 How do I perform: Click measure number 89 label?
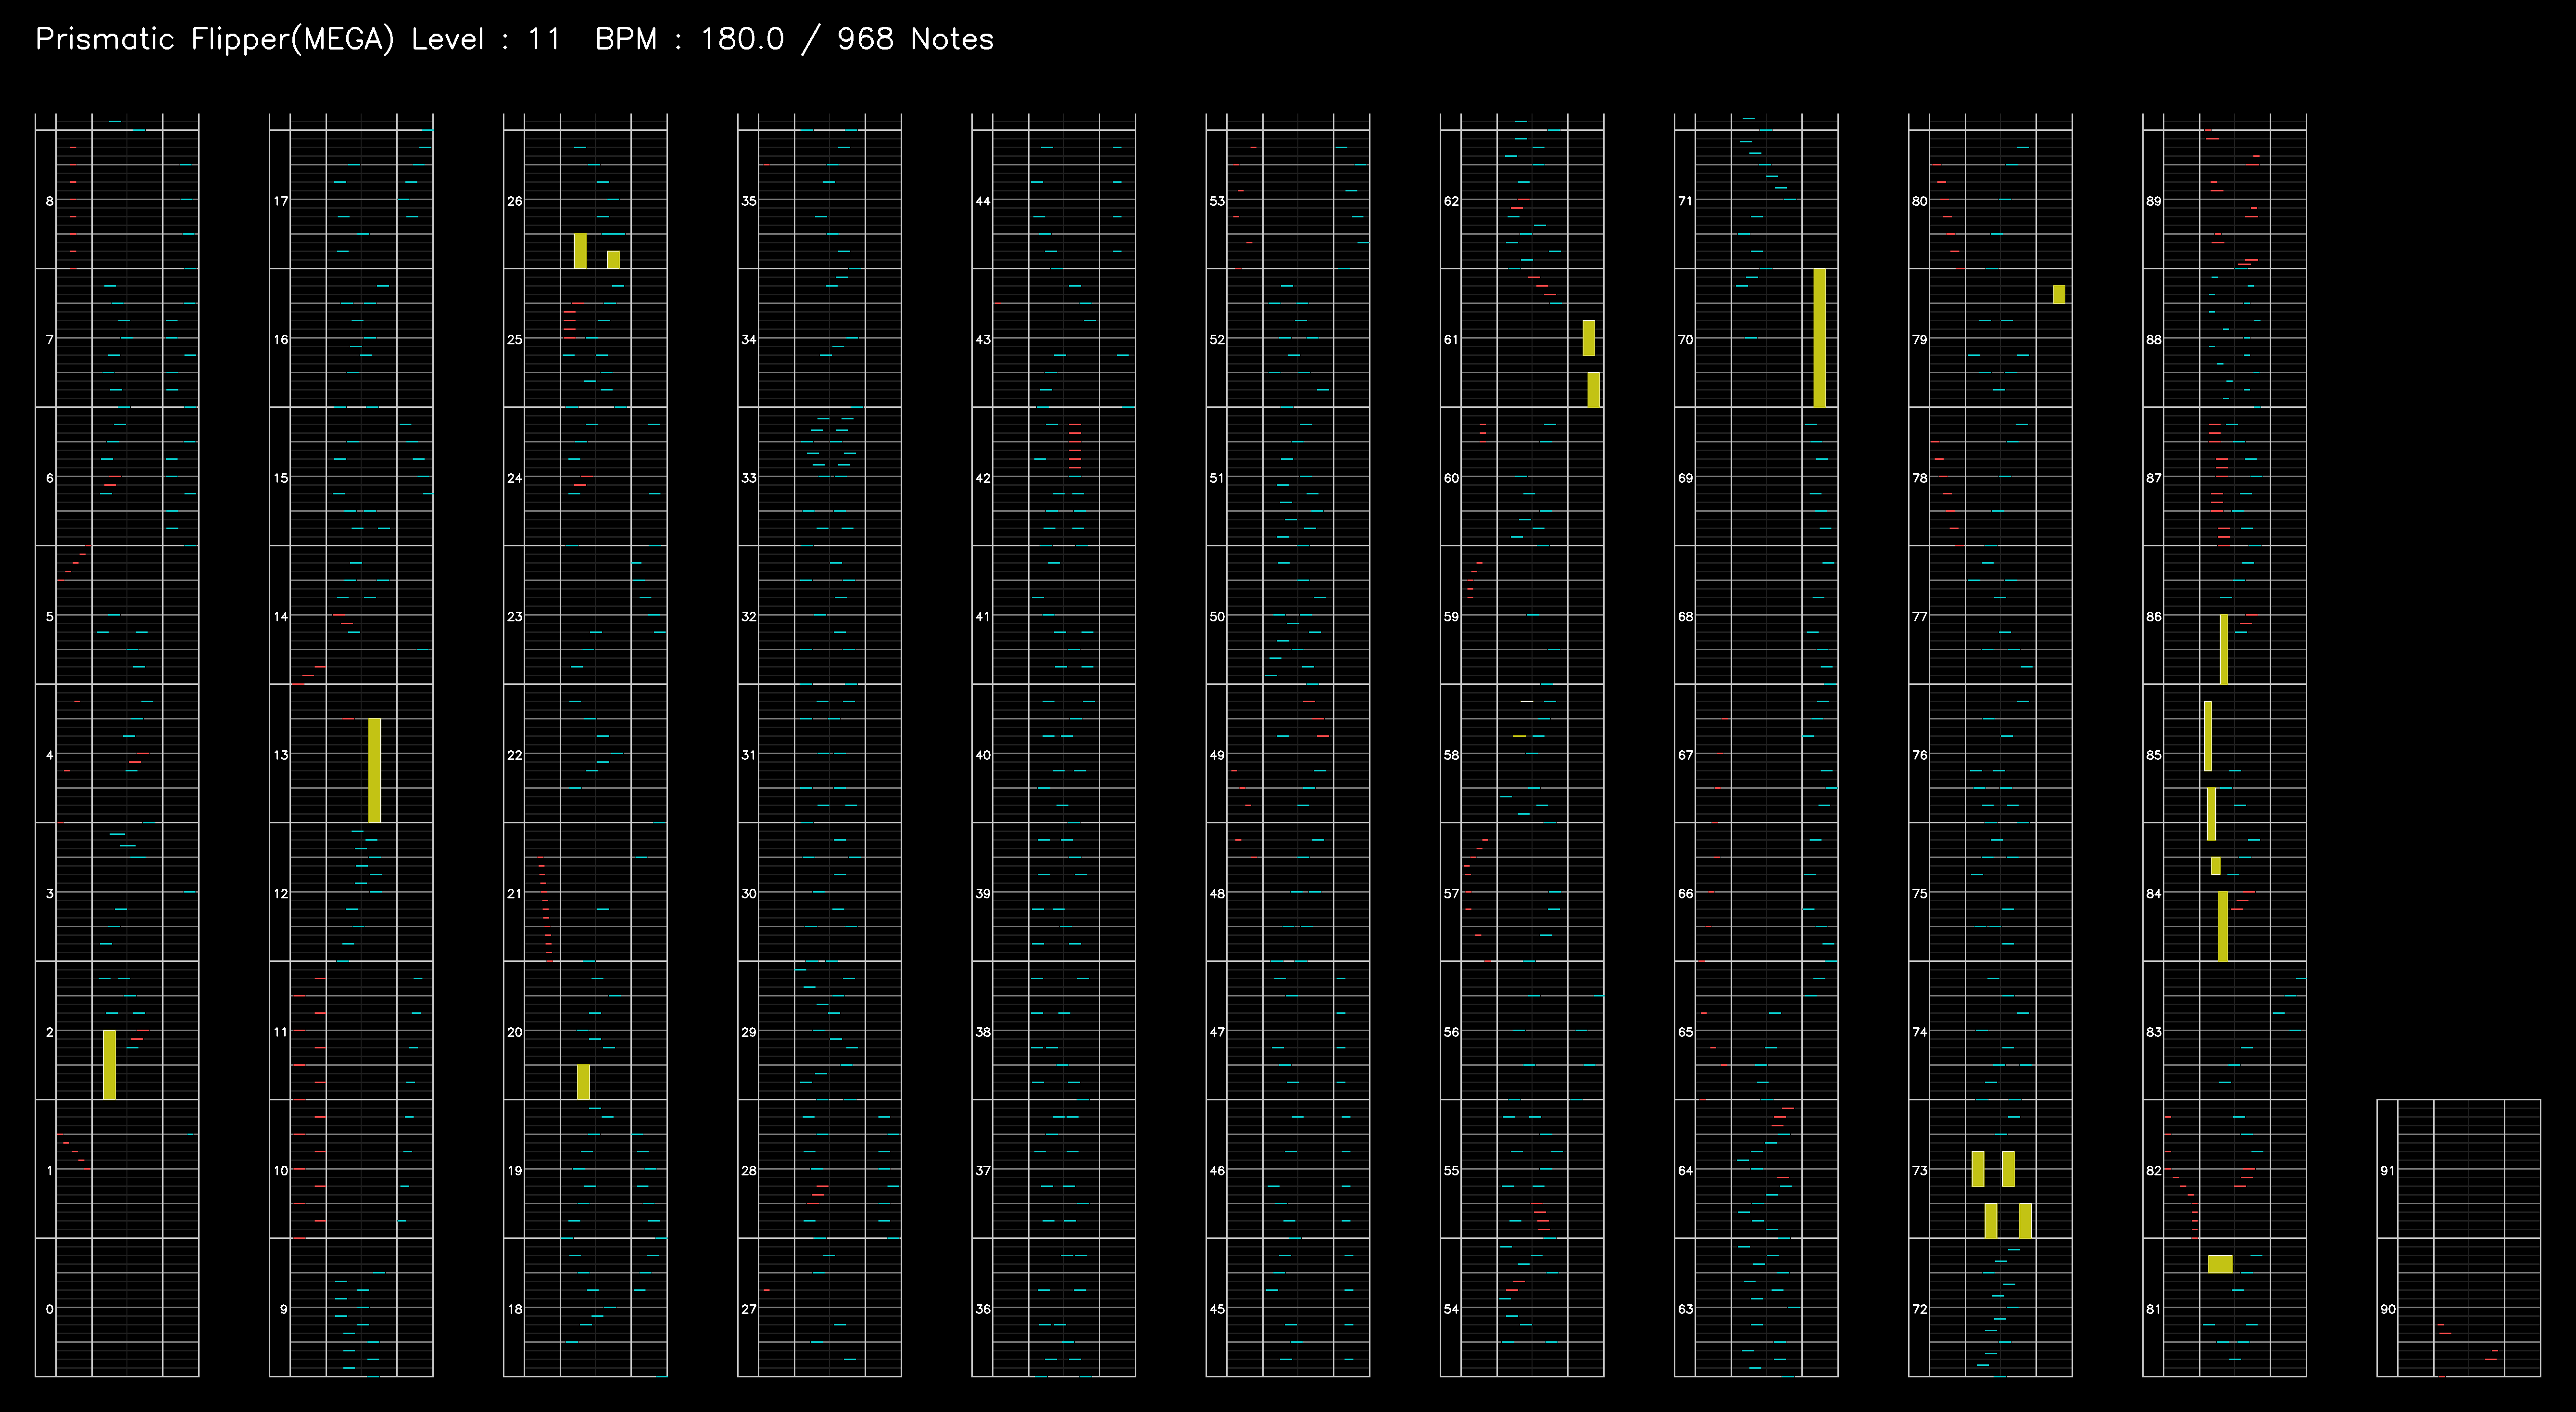tap(2154, 201)
